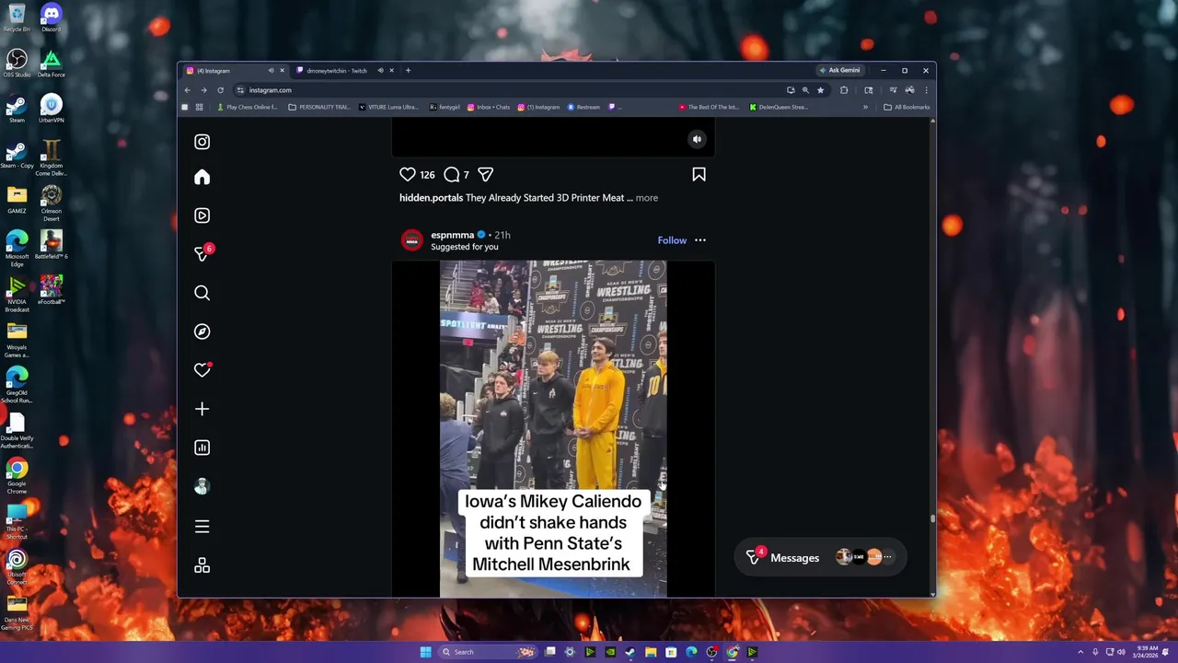Open fentygirl bookmark
Image resolution: width=1178 pixels, height=663 pixels.
pyautogui.click(x=445, y=107)
